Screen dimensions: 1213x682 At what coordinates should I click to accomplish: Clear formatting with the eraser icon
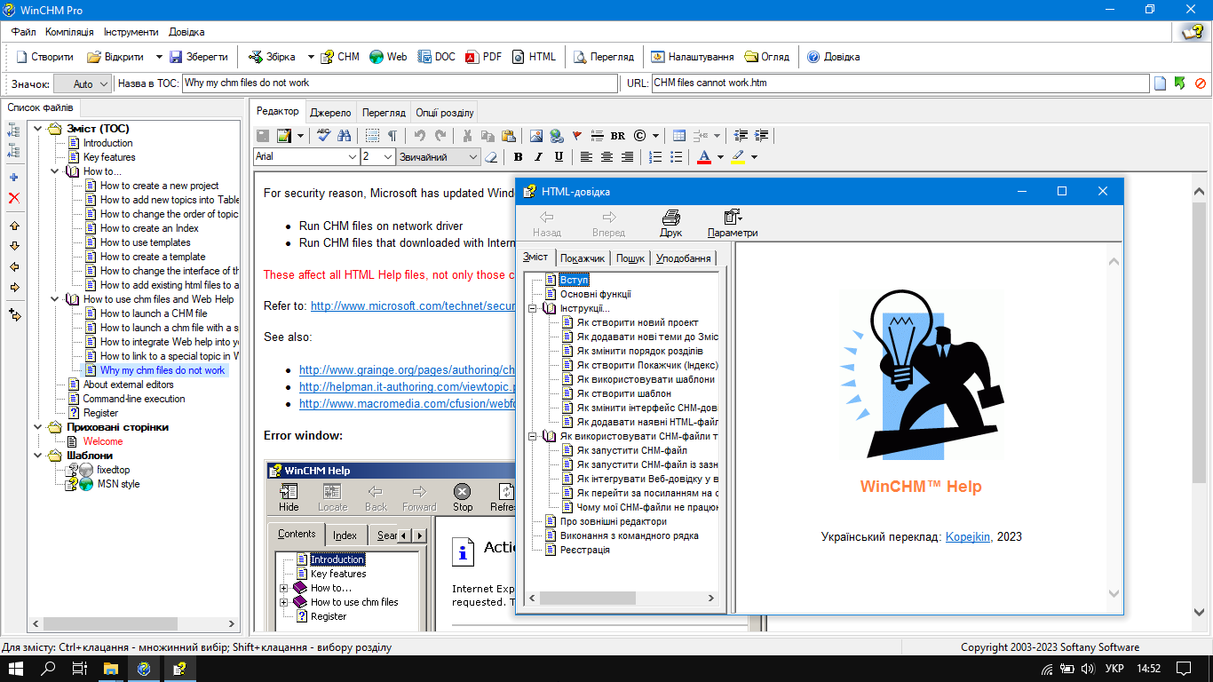tap(491, 157)
